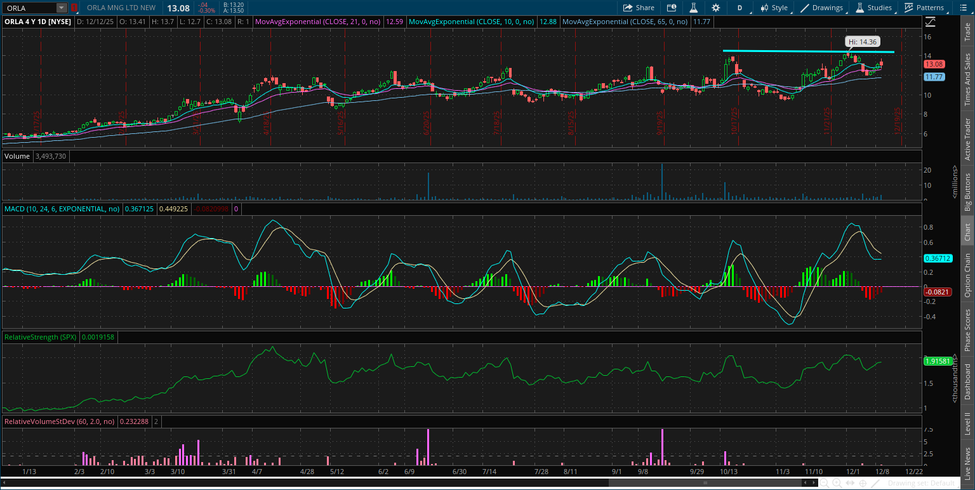Open the D timeframe aggregation dropdown

tap(740, 8)
